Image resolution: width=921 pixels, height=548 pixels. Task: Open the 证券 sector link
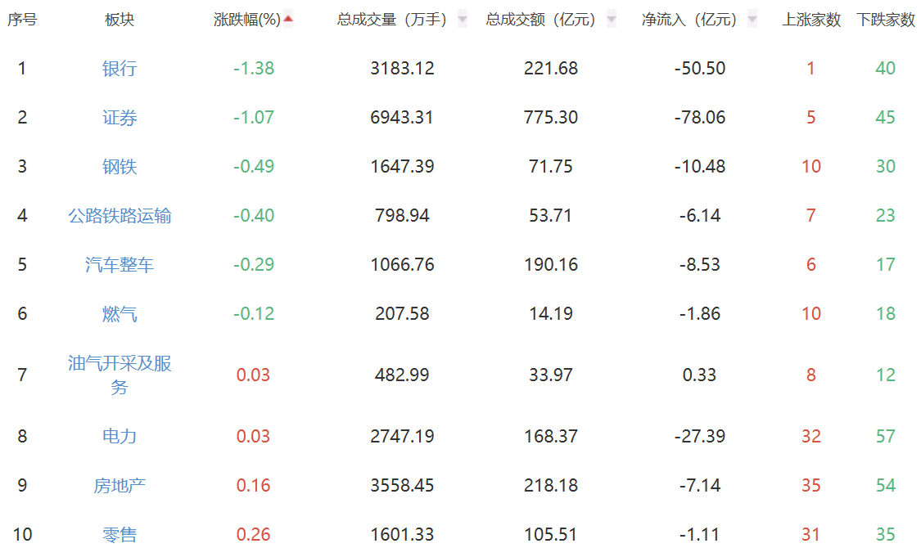click(x=120, y=118)
